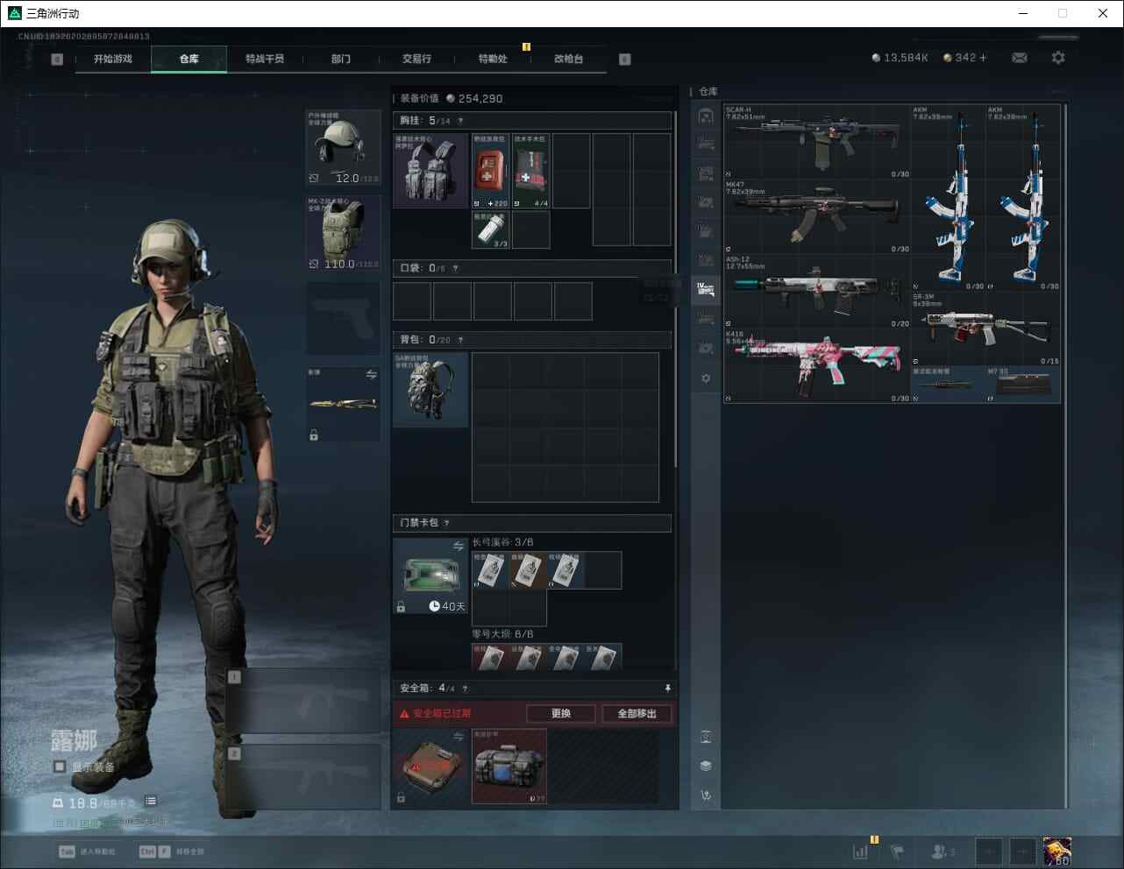The height and width of the screenshot is (869, 1124).
Task: Select the green keycard case
Action: pyautogui.click(x=430, y=576)
